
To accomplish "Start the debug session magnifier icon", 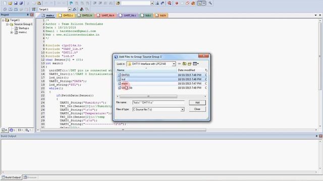I will click(x=170, y=3).
